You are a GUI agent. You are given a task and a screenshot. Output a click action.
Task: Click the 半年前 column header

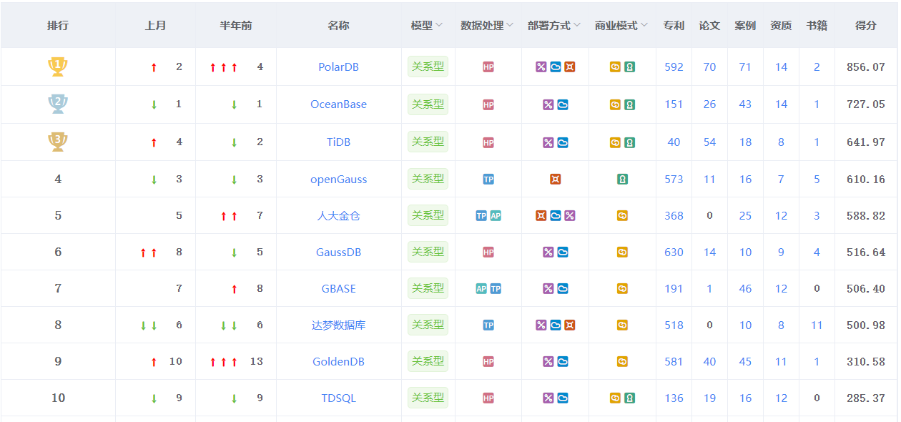235,25
